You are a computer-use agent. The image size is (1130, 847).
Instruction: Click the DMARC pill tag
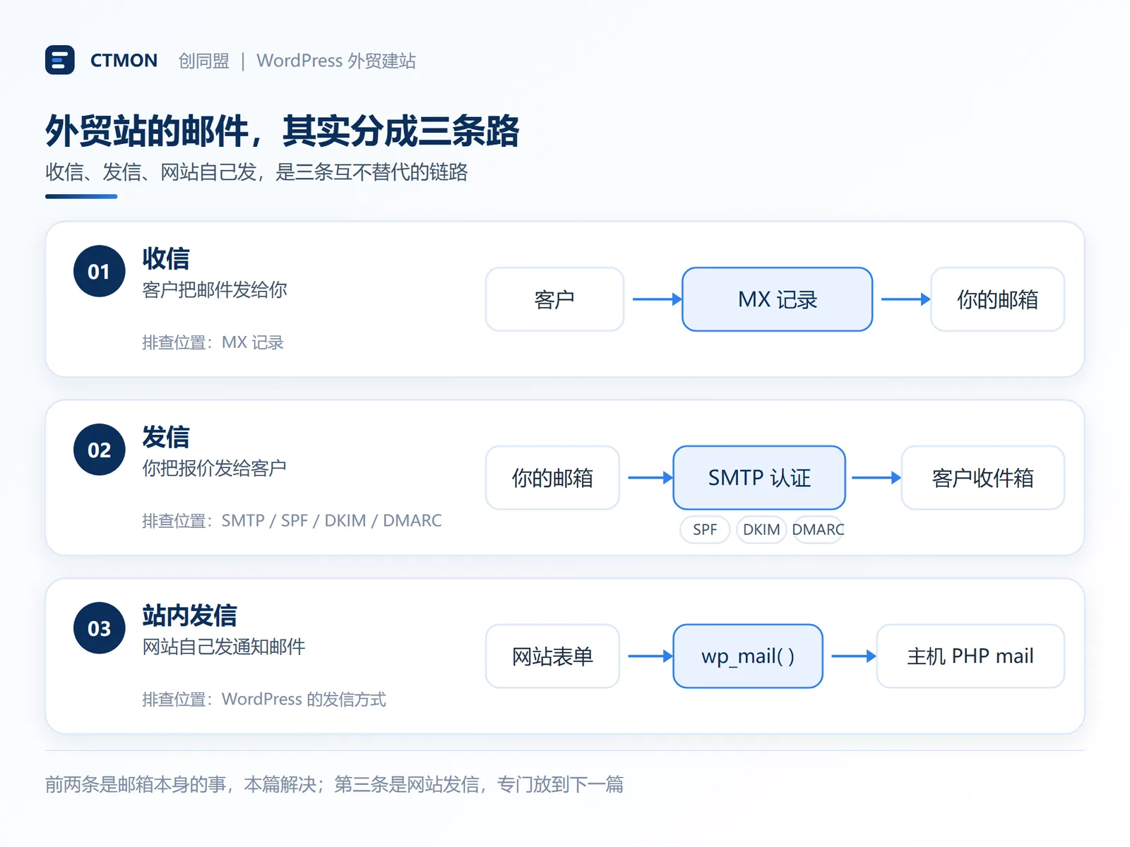point(818,529)
